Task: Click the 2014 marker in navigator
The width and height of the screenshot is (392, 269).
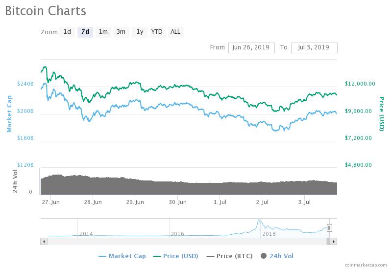Action: (86, 234)
